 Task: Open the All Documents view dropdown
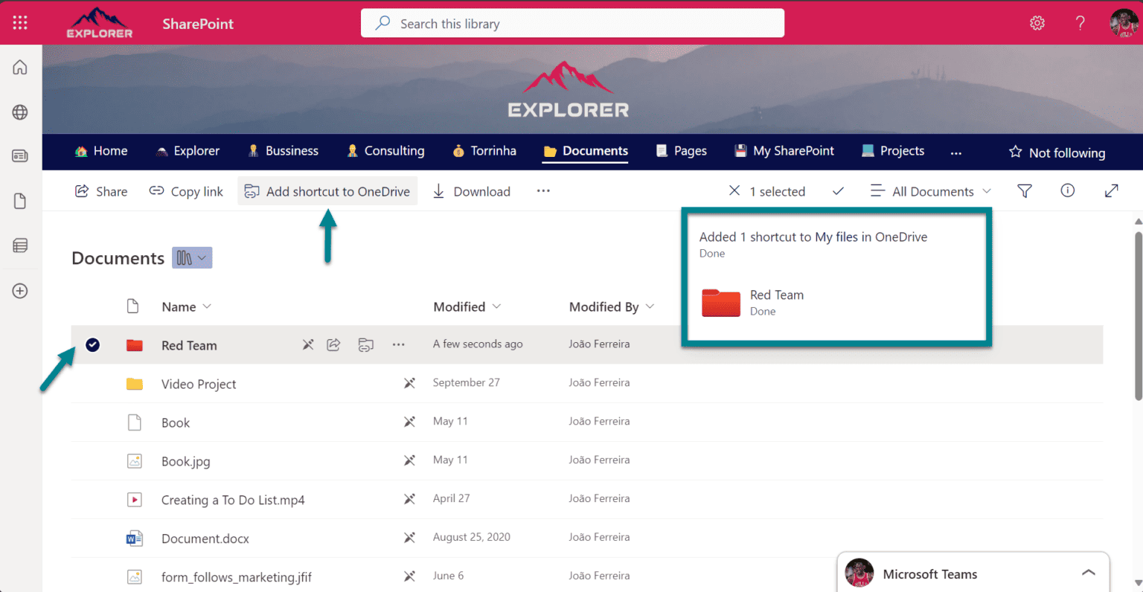(930, 191)
